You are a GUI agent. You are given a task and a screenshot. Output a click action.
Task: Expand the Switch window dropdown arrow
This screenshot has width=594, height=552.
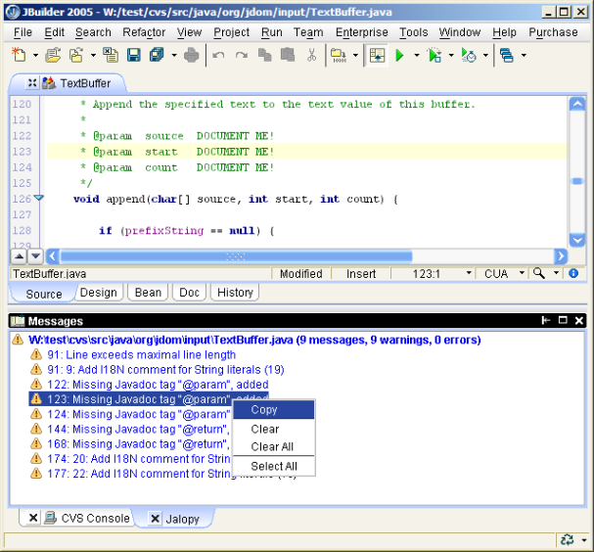click(524, 56)
